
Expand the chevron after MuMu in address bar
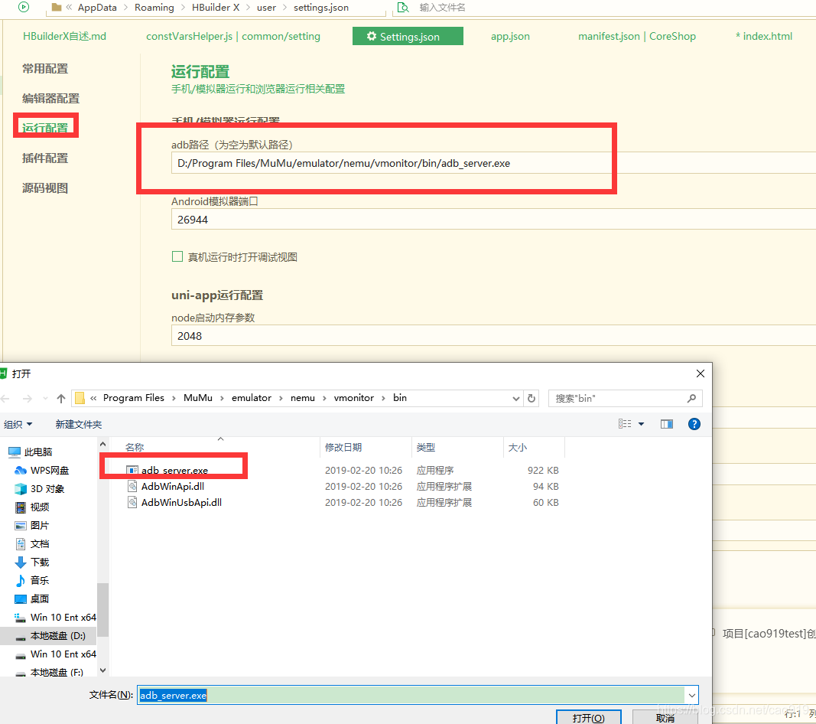pos(222,399)
